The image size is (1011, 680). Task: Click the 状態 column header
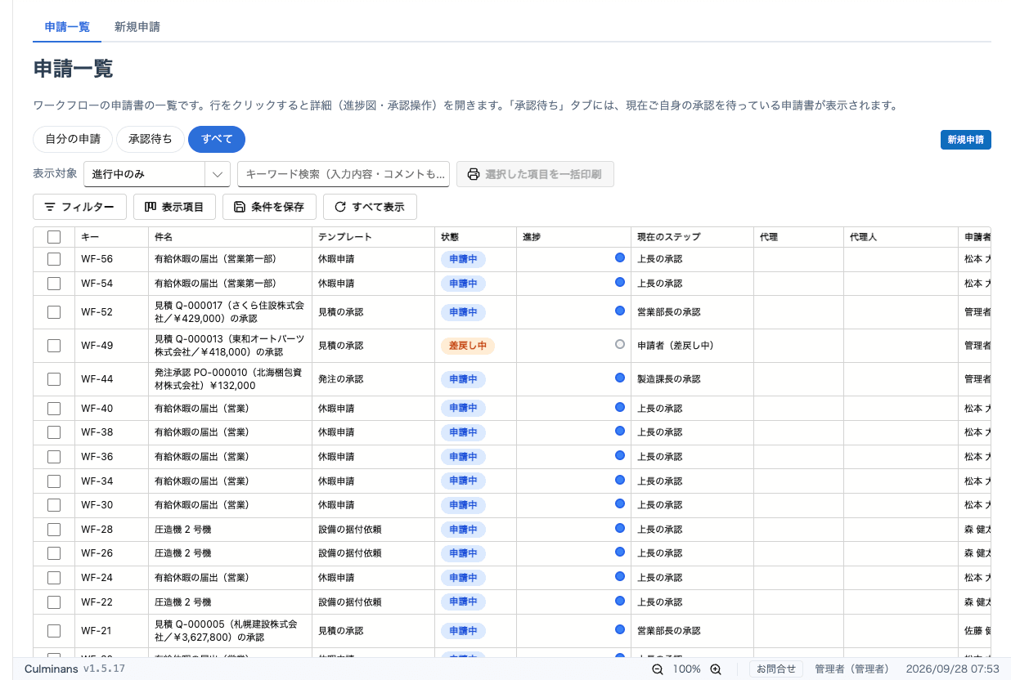pos(475,237)
